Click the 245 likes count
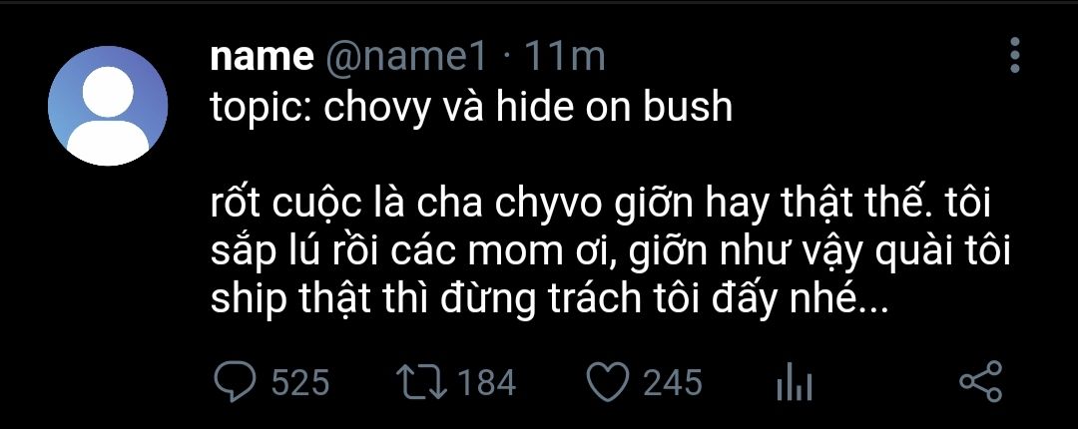Screen dimensions: 1078x429 (673, 382)
